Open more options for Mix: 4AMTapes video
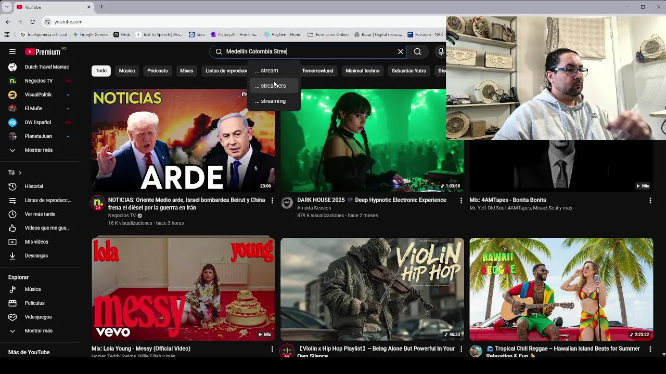The image size is (666, 374). [x=650, y=201]
